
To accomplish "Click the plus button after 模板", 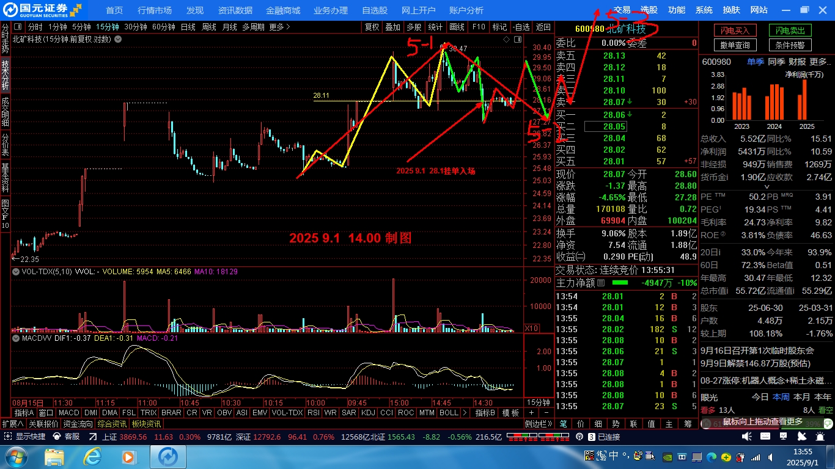I will 531,413.
